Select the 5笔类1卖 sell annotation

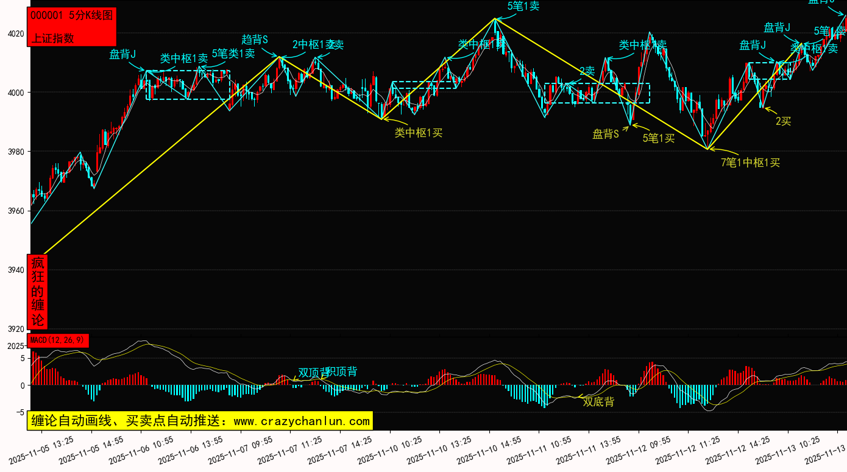(233, 54)
